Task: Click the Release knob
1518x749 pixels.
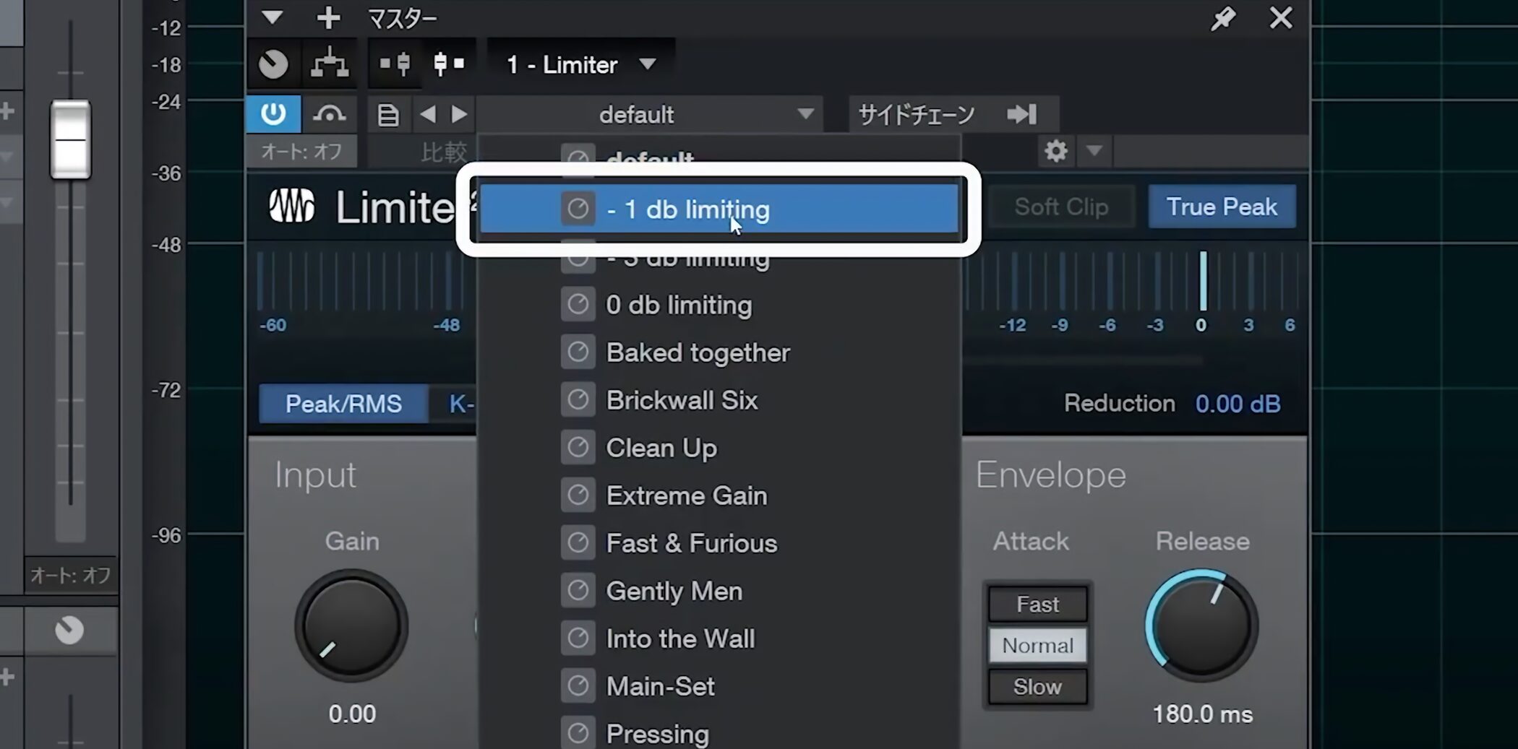Action: click(x=1201, y=625)
